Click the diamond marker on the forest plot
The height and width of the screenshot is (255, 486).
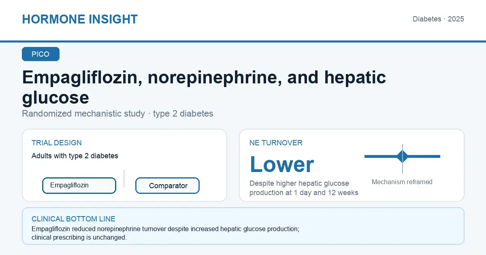coord(403,156)
